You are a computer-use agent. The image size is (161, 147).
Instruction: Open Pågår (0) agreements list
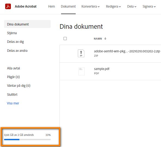(x=13, y=77)
